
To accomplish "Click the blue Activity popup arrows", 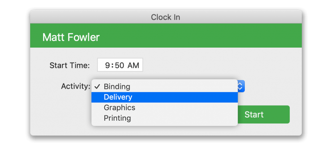I will (241, 86).
